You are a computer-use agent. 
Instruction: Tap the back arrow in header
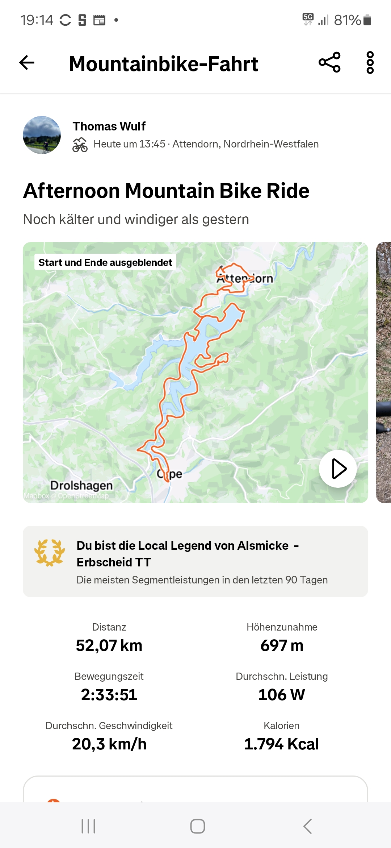point(27,63)
